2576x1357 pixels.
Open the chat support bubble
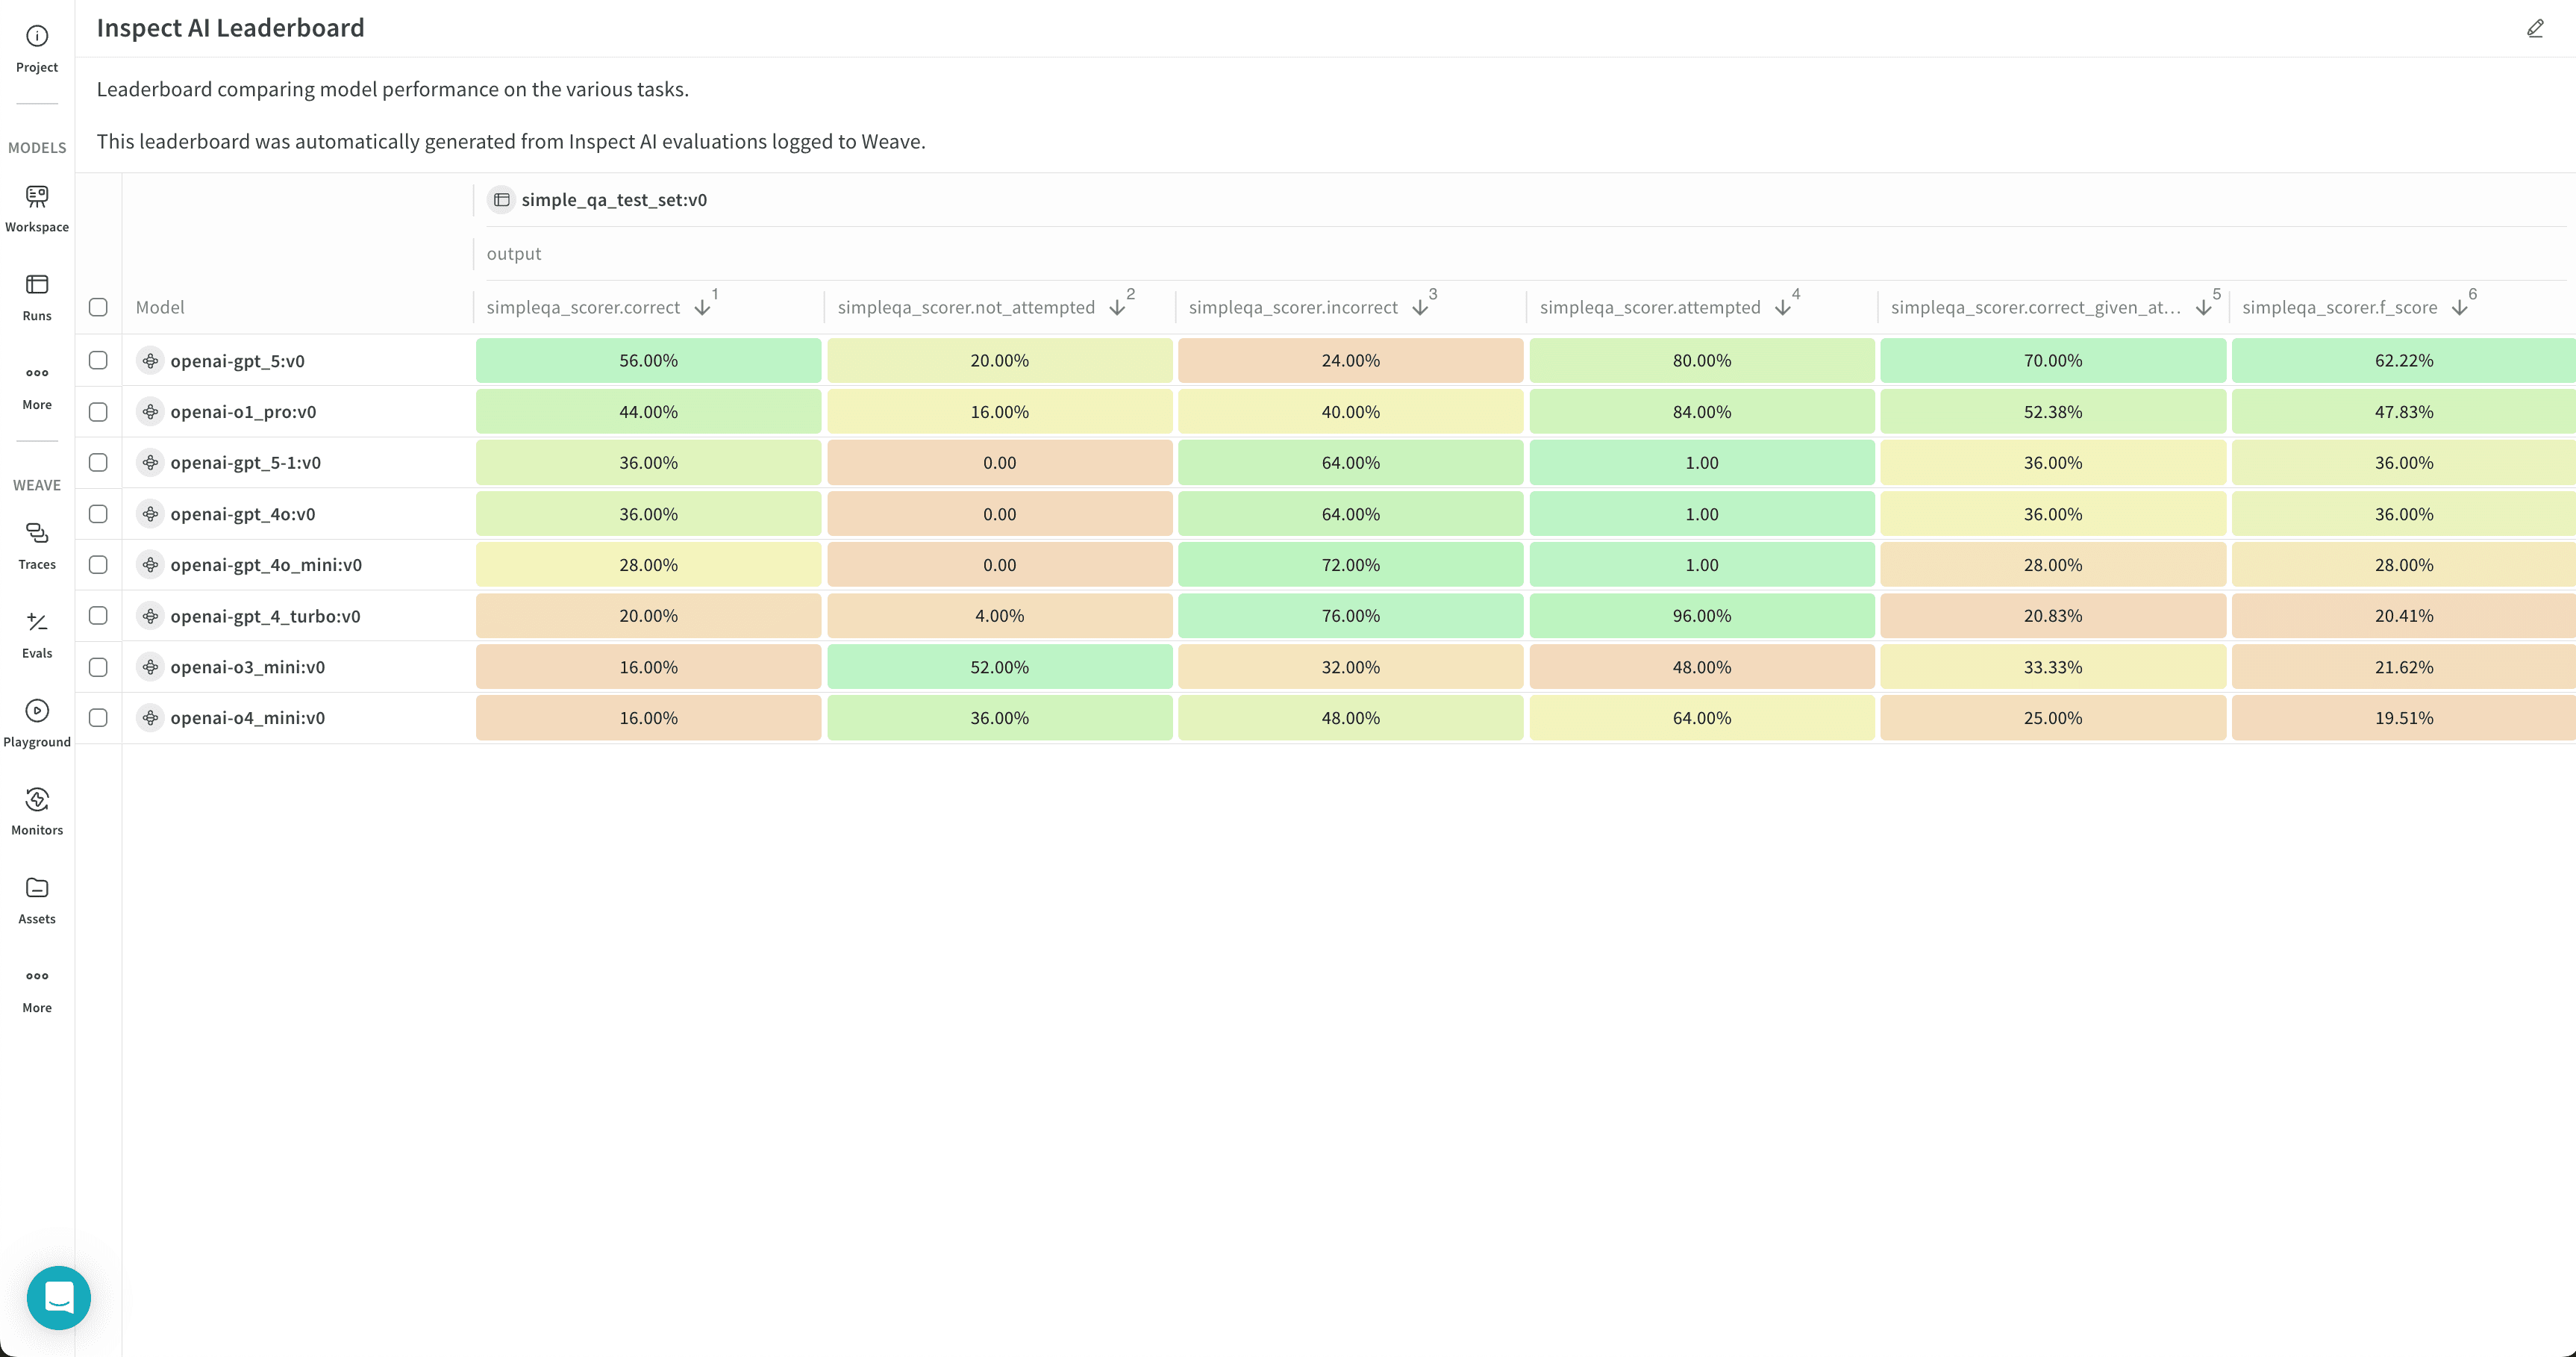tap(59, 1297)
